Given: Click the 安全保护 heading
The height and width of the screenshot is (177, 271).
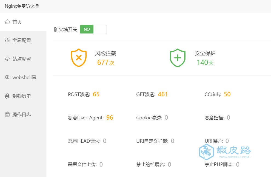Looking at the screenshot, I should point(205,53).
